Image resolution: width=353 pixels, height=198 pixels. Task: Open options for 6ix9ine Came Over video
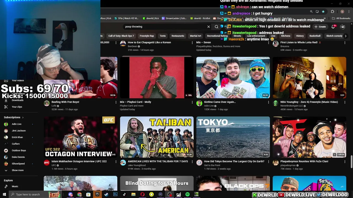click(x=268, y=102)
